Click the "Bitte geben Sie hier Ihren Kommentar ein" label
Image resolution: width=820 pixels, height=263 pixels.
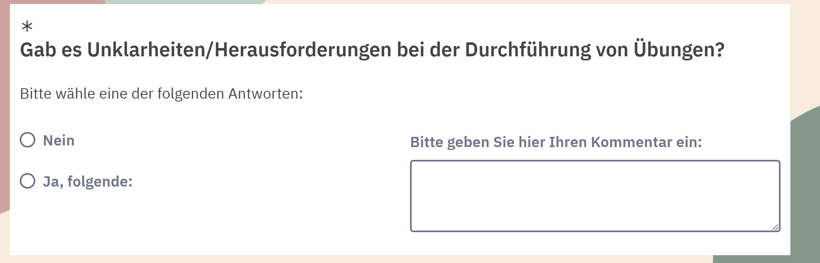point(556,142)
